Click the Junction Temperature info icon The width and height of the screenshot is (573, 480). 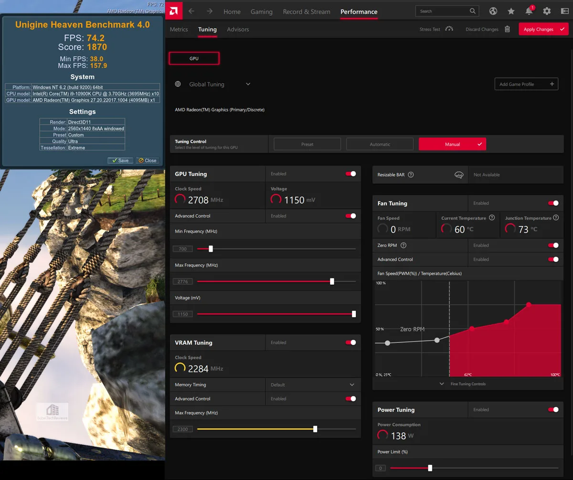pos(556,218)
